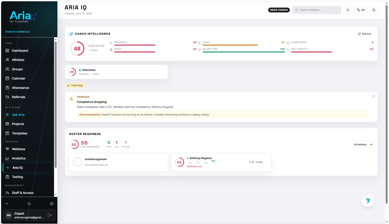Collapse the sidebar with double chevron

point(7,204)
